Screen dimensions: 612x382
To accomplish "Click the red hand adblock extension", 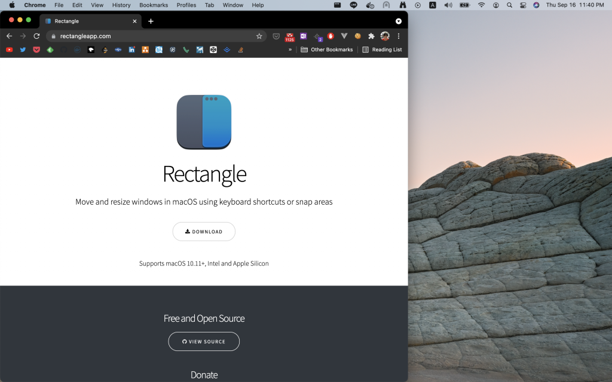I will click(331, 36).
